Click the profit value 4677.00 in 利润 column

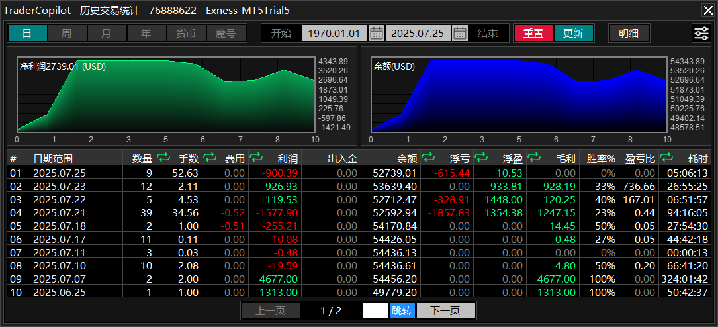[x=279, y=279]
